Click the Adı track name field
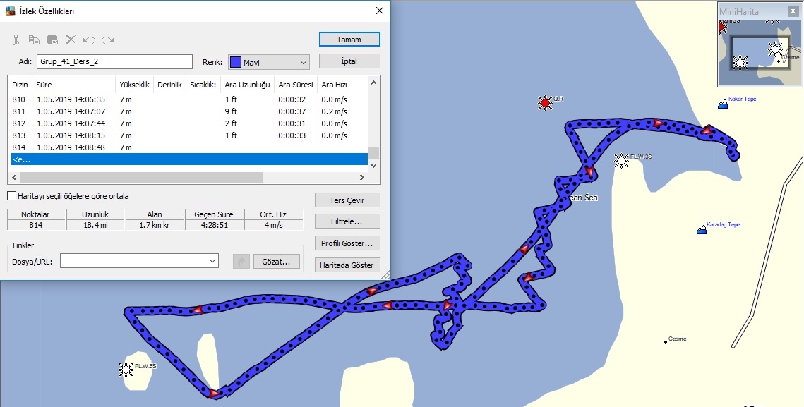Image resolution: width=804 pixels, height=407 pixels. pyautogui.click(x=114, y=61)
